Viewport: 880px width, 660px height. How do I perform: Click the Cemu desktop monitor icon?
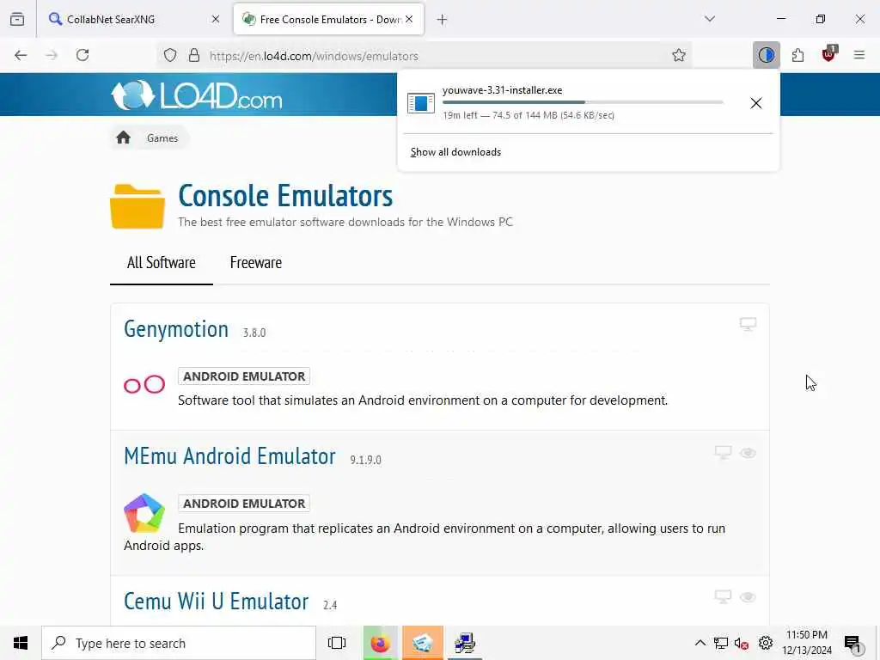(x=723, y=596)
